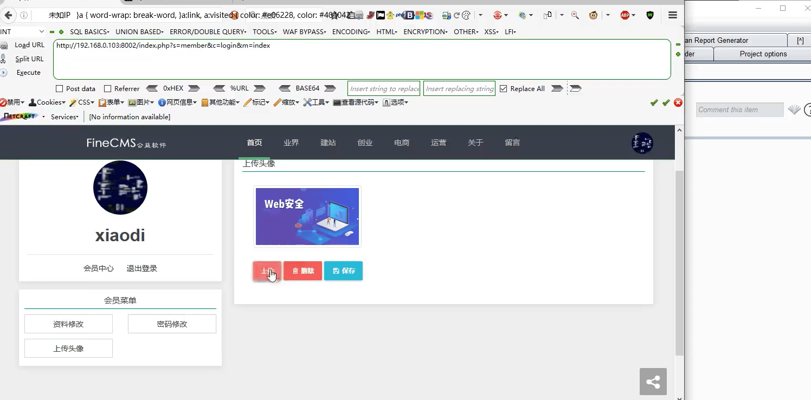Image resolution: width=811 pixels, height=400 pixels.
Task: Click the HackBar Execute play icon
Action: coord(3,73)
